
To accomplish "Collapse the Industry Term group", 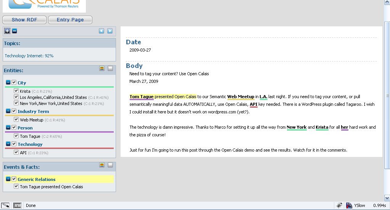I will [8, 111].
